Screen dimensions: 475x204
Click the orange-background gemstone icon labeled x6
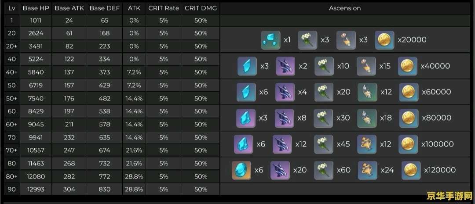241,171
